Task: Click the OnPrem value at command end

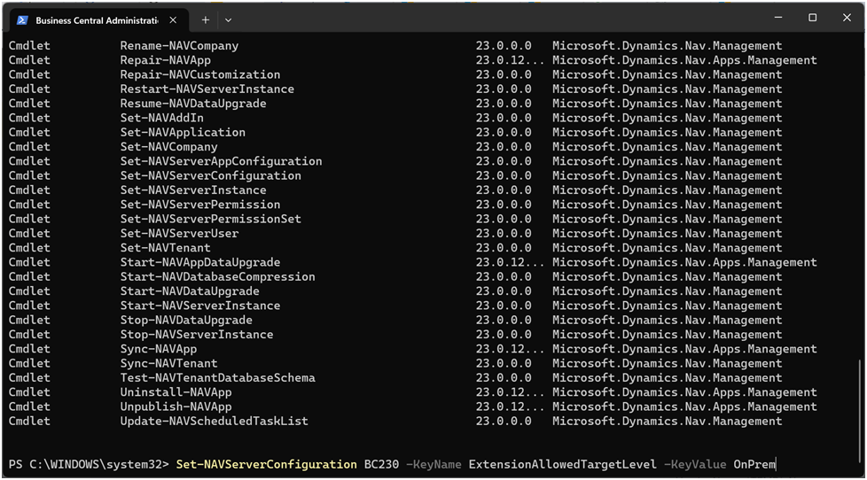Action: (754, 465)
